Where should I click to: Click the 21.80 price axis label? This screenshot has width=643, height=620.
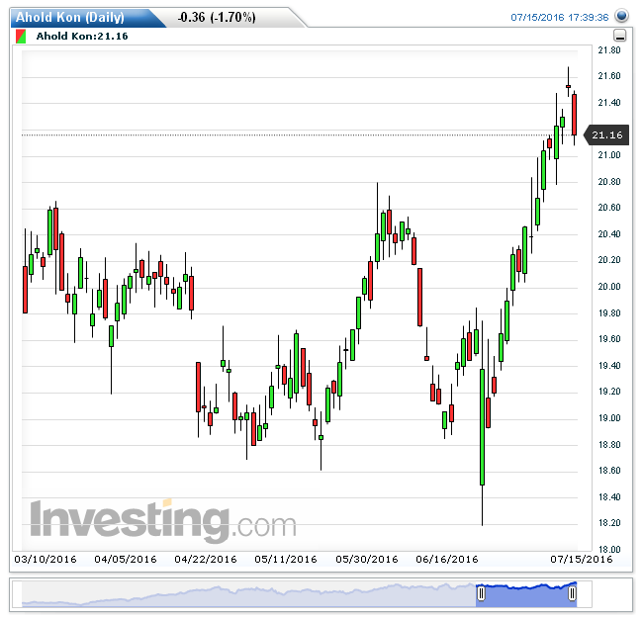click(x=609, y=50)
